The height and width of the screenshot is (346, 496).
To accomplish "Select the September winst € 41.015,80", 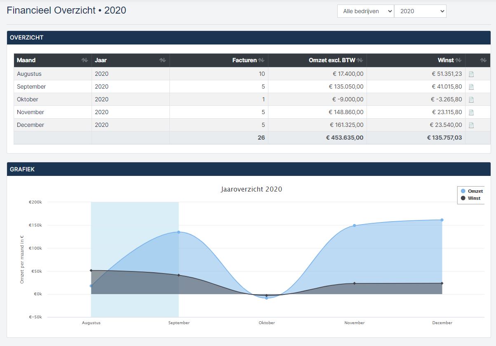I will coord(447,87).
